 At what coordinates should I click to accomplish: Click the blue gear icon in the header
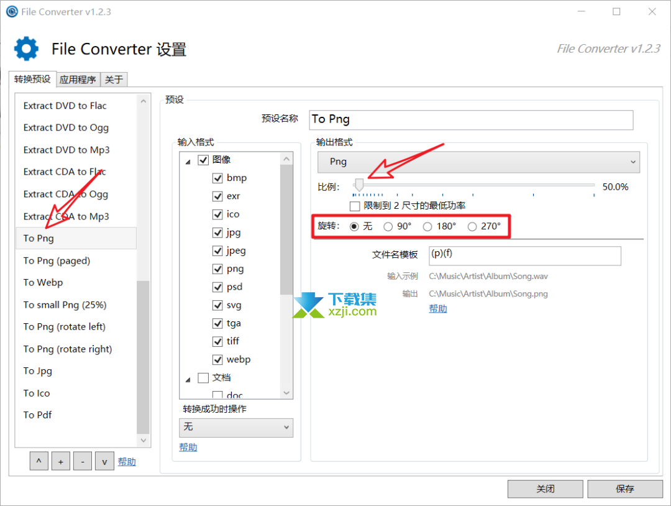[x=25, y=49]
